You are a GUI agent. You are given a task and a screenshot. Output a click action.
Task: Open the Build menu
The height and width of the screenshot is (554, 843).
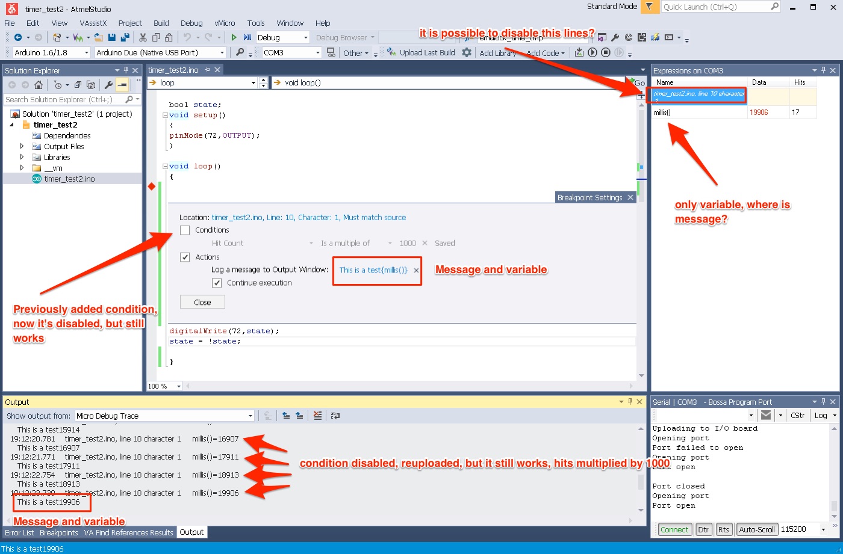coord(161,23)
